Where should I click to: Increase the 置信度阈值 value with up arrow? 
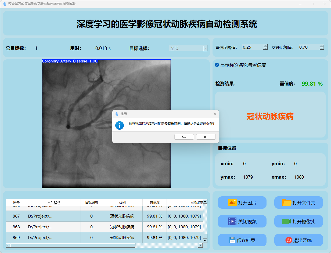tap(265, 46)
